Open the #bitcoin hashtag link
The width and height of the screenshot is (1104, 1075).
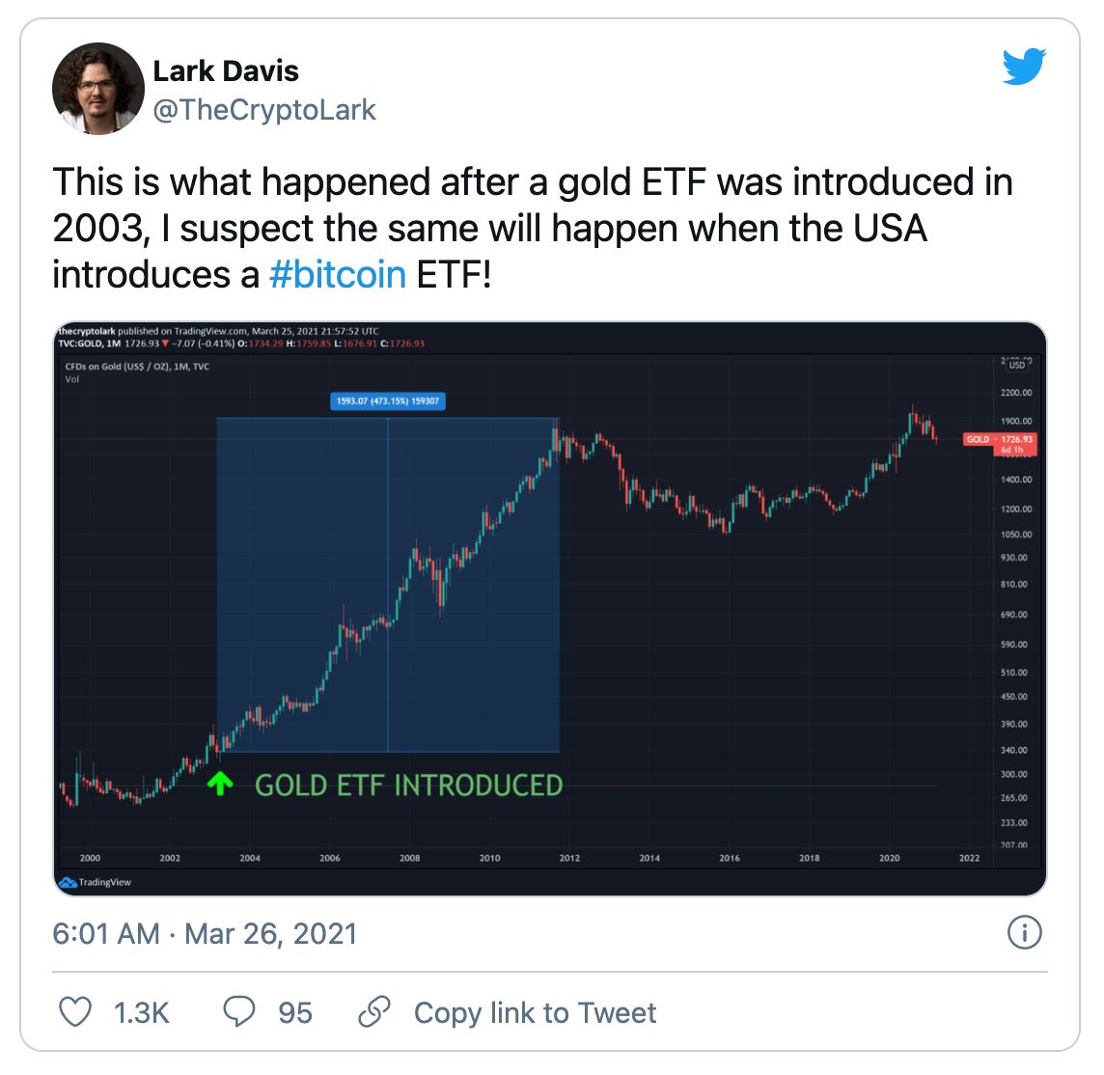pyautogui.click(x=337, y=274)
